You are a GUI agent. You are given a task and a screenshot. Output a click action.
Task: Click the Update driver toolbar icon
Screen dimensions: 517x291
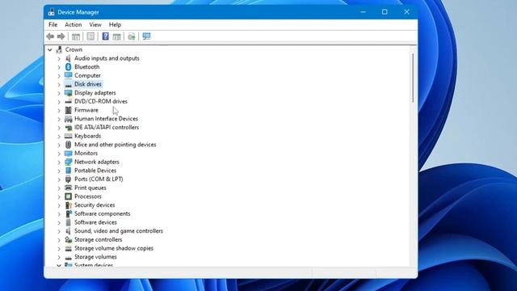click(x=132, y=36)
